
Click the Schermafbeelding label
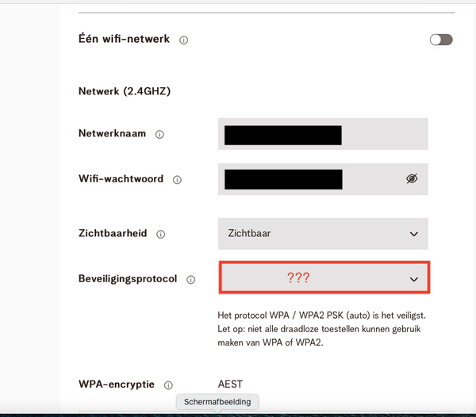coord(217,402)
